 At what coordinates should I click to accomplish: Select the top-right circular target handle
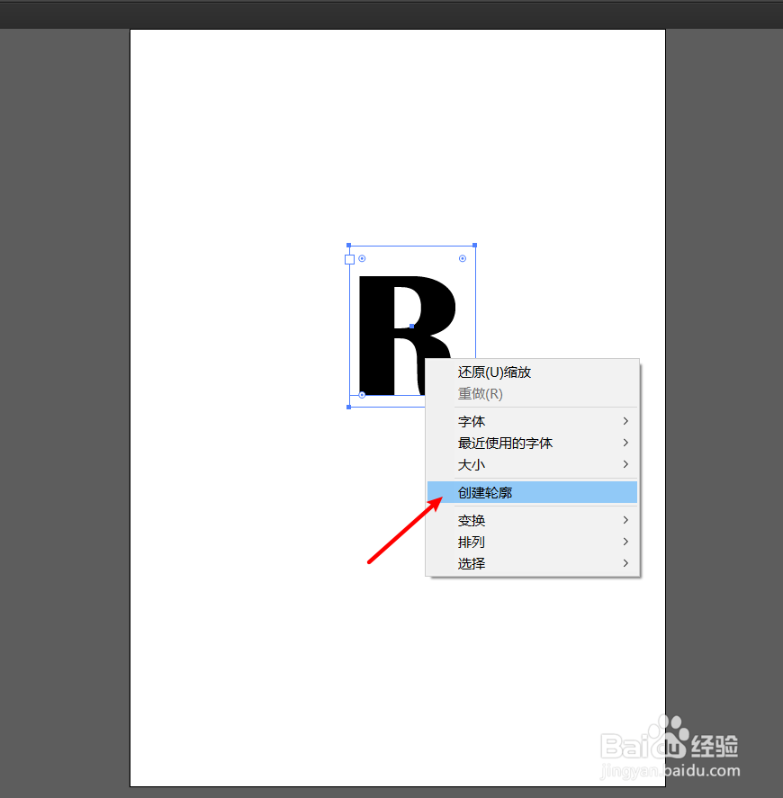pos(462,258)
